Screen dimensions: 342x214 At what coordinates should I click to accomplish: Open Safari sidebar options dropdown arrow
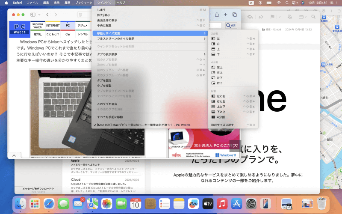coord(39,15)
